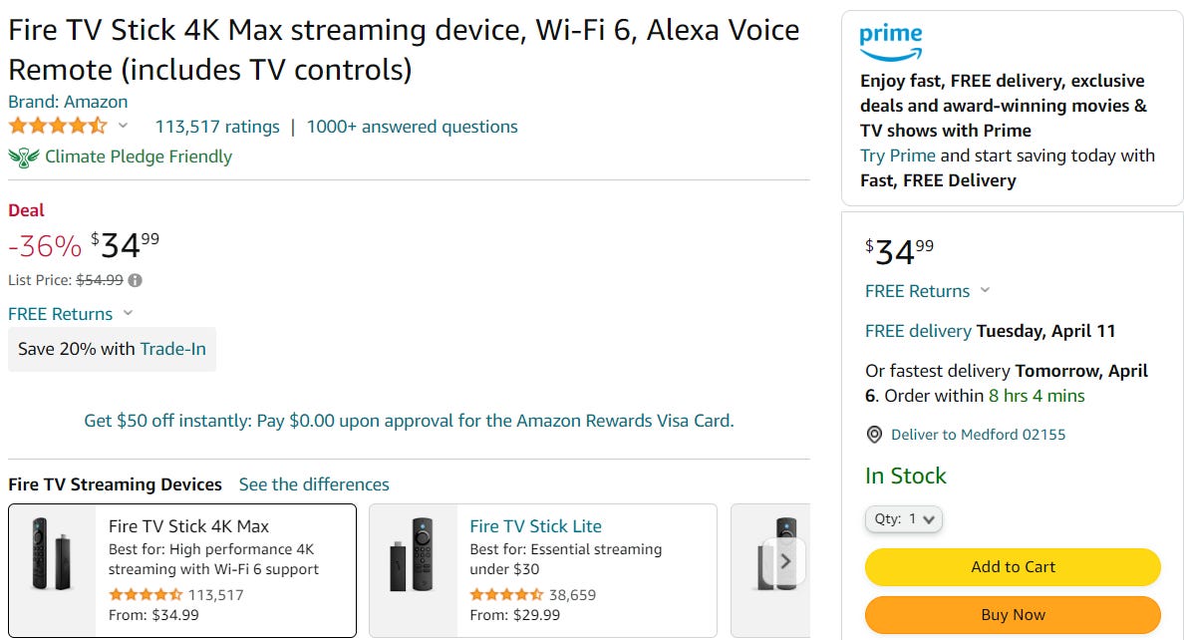Expand FREE Returns in the buy box
The width and height of the screenshot is (1184, 640).
pos(985,291)
